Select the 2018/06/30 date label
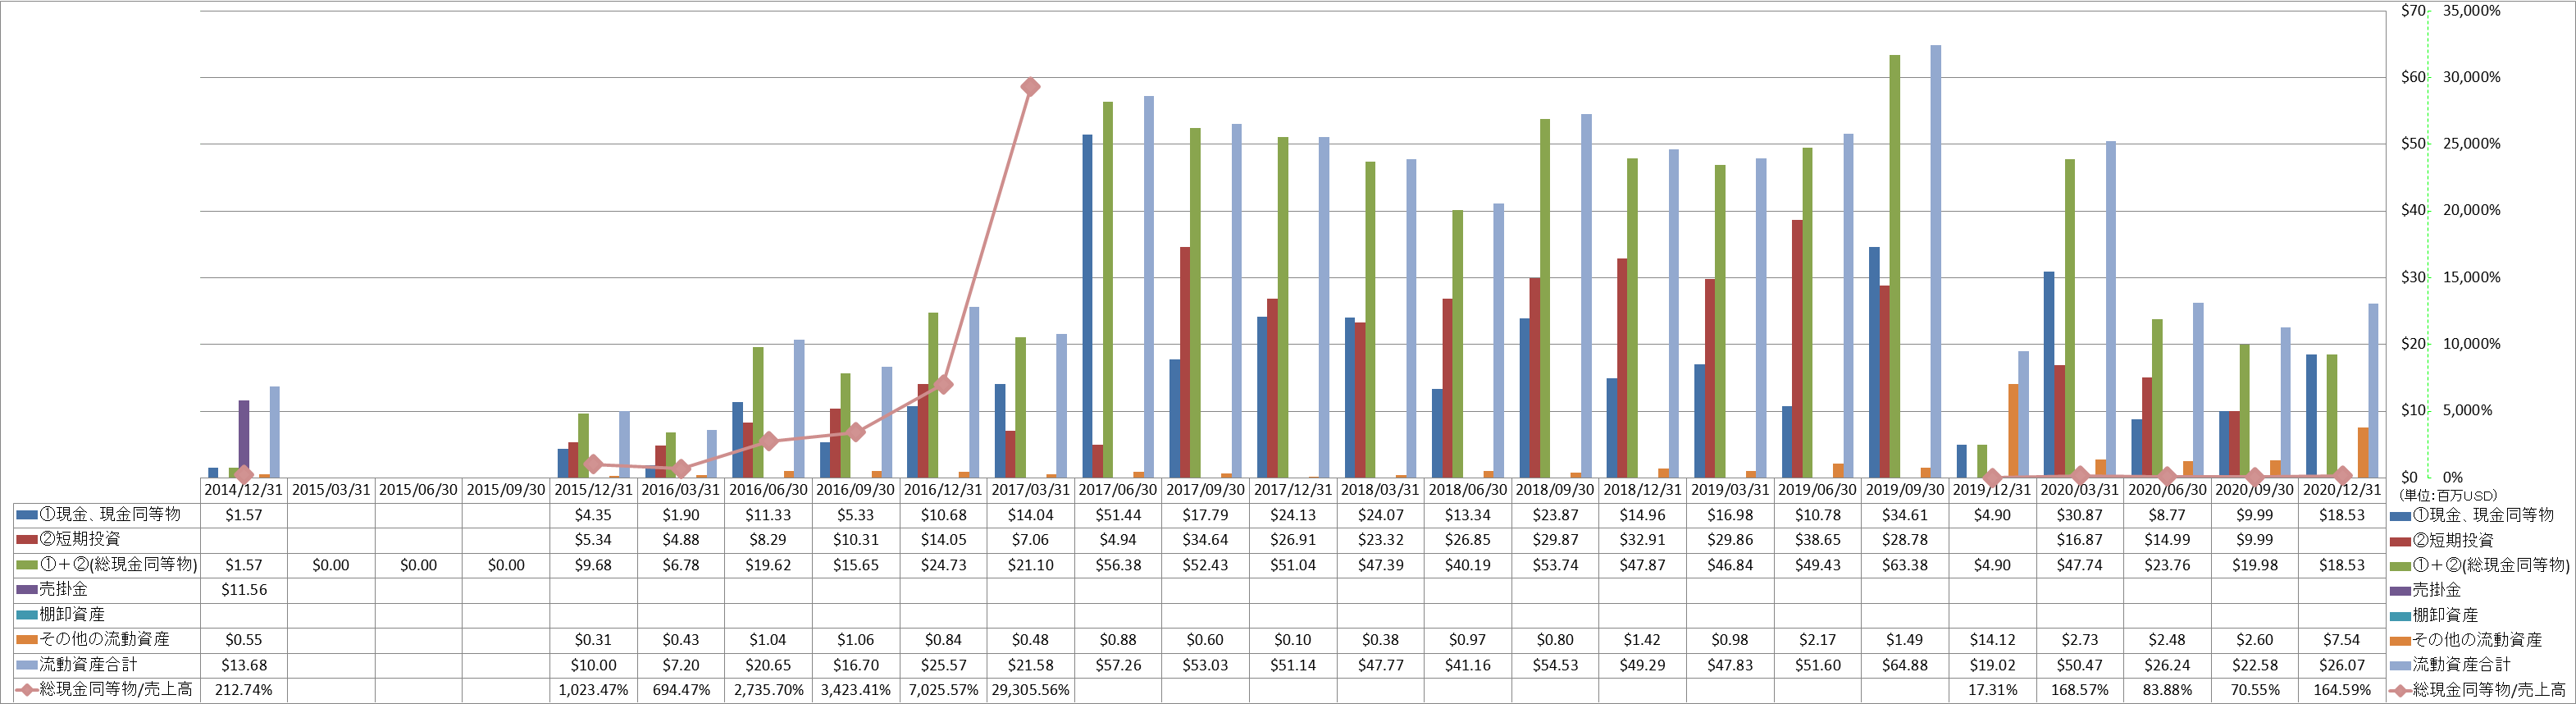Screen dimensions: 2576x704 (x=1468, y=490)
